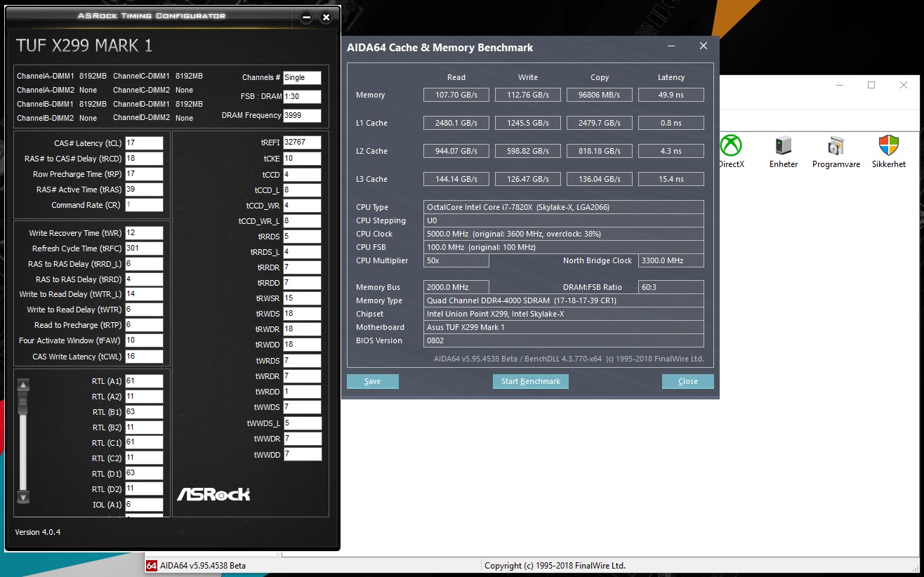Click the Memory Latency value 49.9 ns
The height and width of the screenshot is (577, 924).
[671, 95]
